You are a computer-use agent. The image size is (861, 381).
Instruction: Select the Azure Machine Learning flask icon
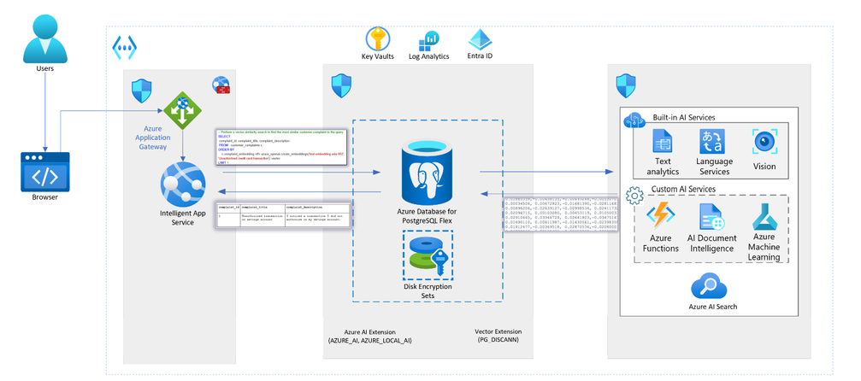click(764, 216)
